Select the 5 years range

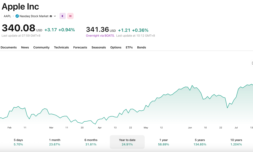pyautogui.click(x=200, y=142)
